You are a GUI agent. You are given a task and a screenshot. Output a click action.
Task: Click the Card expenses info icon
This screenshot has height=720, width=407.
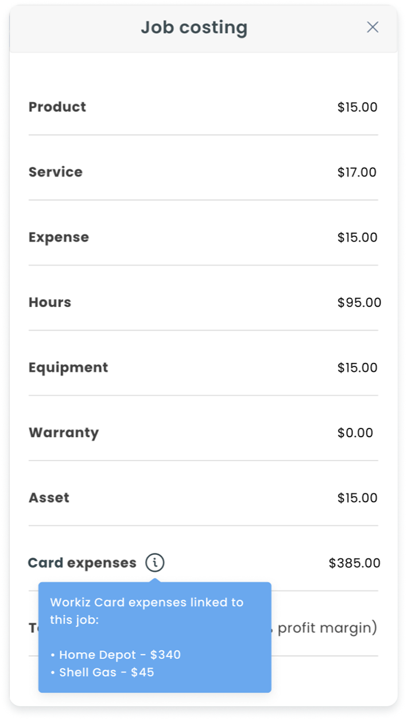pos(154,562)
